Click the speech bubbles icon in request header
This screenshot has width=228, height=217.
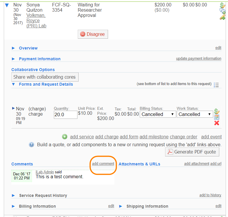222,11
